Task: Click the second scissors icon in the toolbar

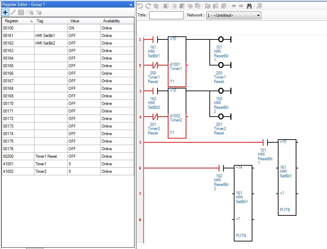Action: tap(182, 6)
